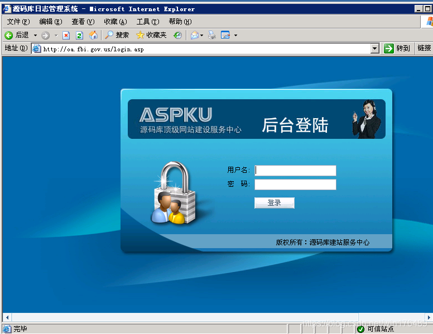This screenshot has width=433, height=334.
Task: Click the 转到 Go button
Action: pos(397,49)
